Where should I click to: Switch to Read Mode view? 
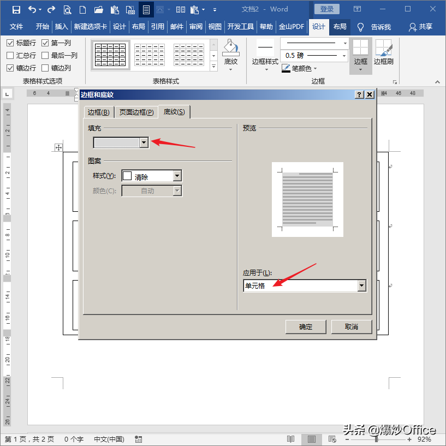(291, 439)
